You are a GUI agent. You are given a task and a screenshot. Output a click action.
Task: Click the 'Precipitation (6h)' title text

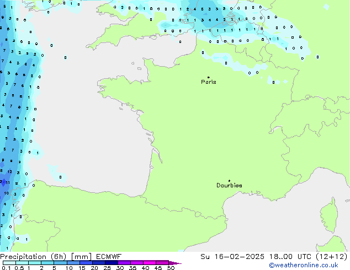point(33,257)
